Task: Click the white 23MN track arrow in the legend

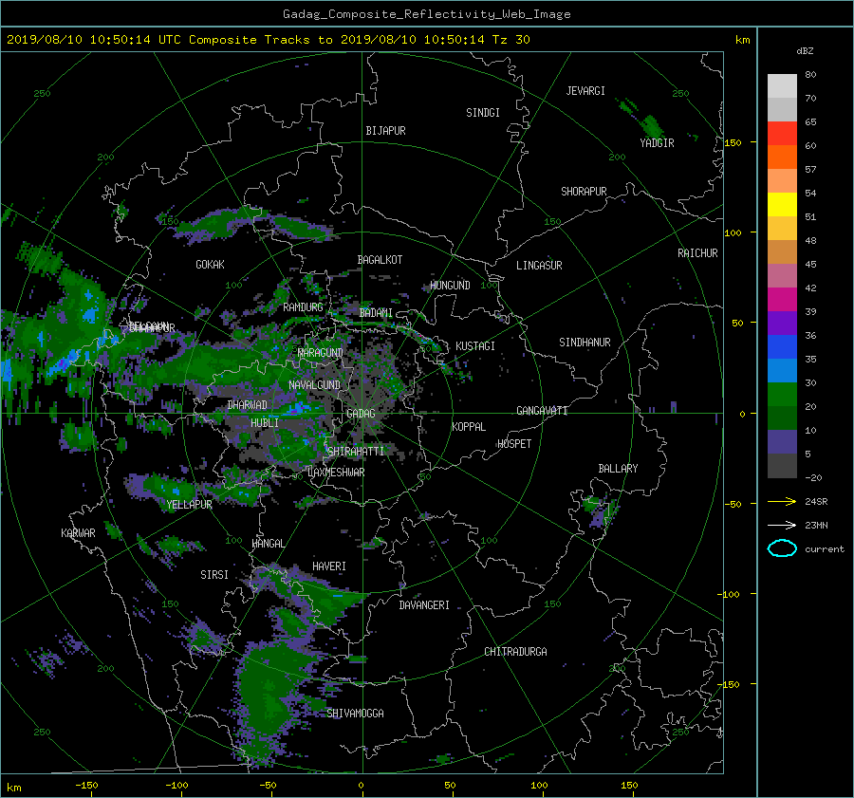Action: [782, 525]
